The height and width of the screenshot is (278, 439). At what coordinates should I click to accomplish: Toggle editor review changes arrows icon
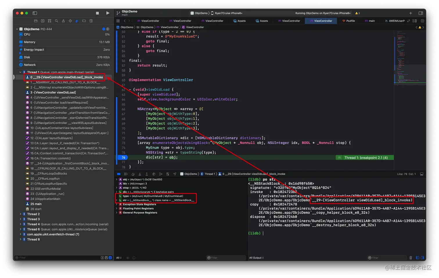click(x=409, y=21)
